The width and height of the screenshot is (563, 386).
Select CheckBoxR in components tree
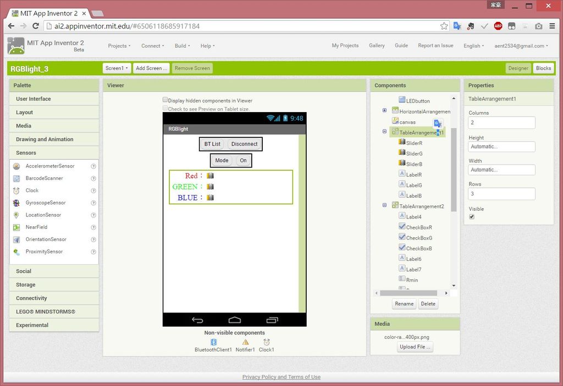(x=419, y=227)
